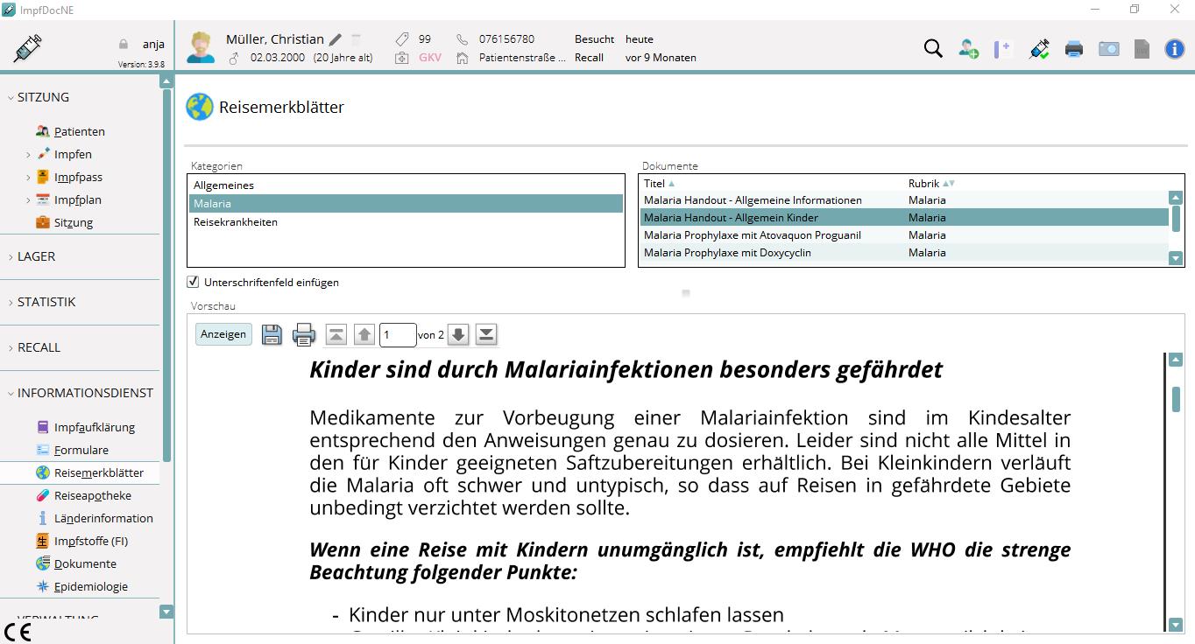Select Reisemerkblätter in sidebar
Screen dimensions: 1195x644
tap(99, 472)
